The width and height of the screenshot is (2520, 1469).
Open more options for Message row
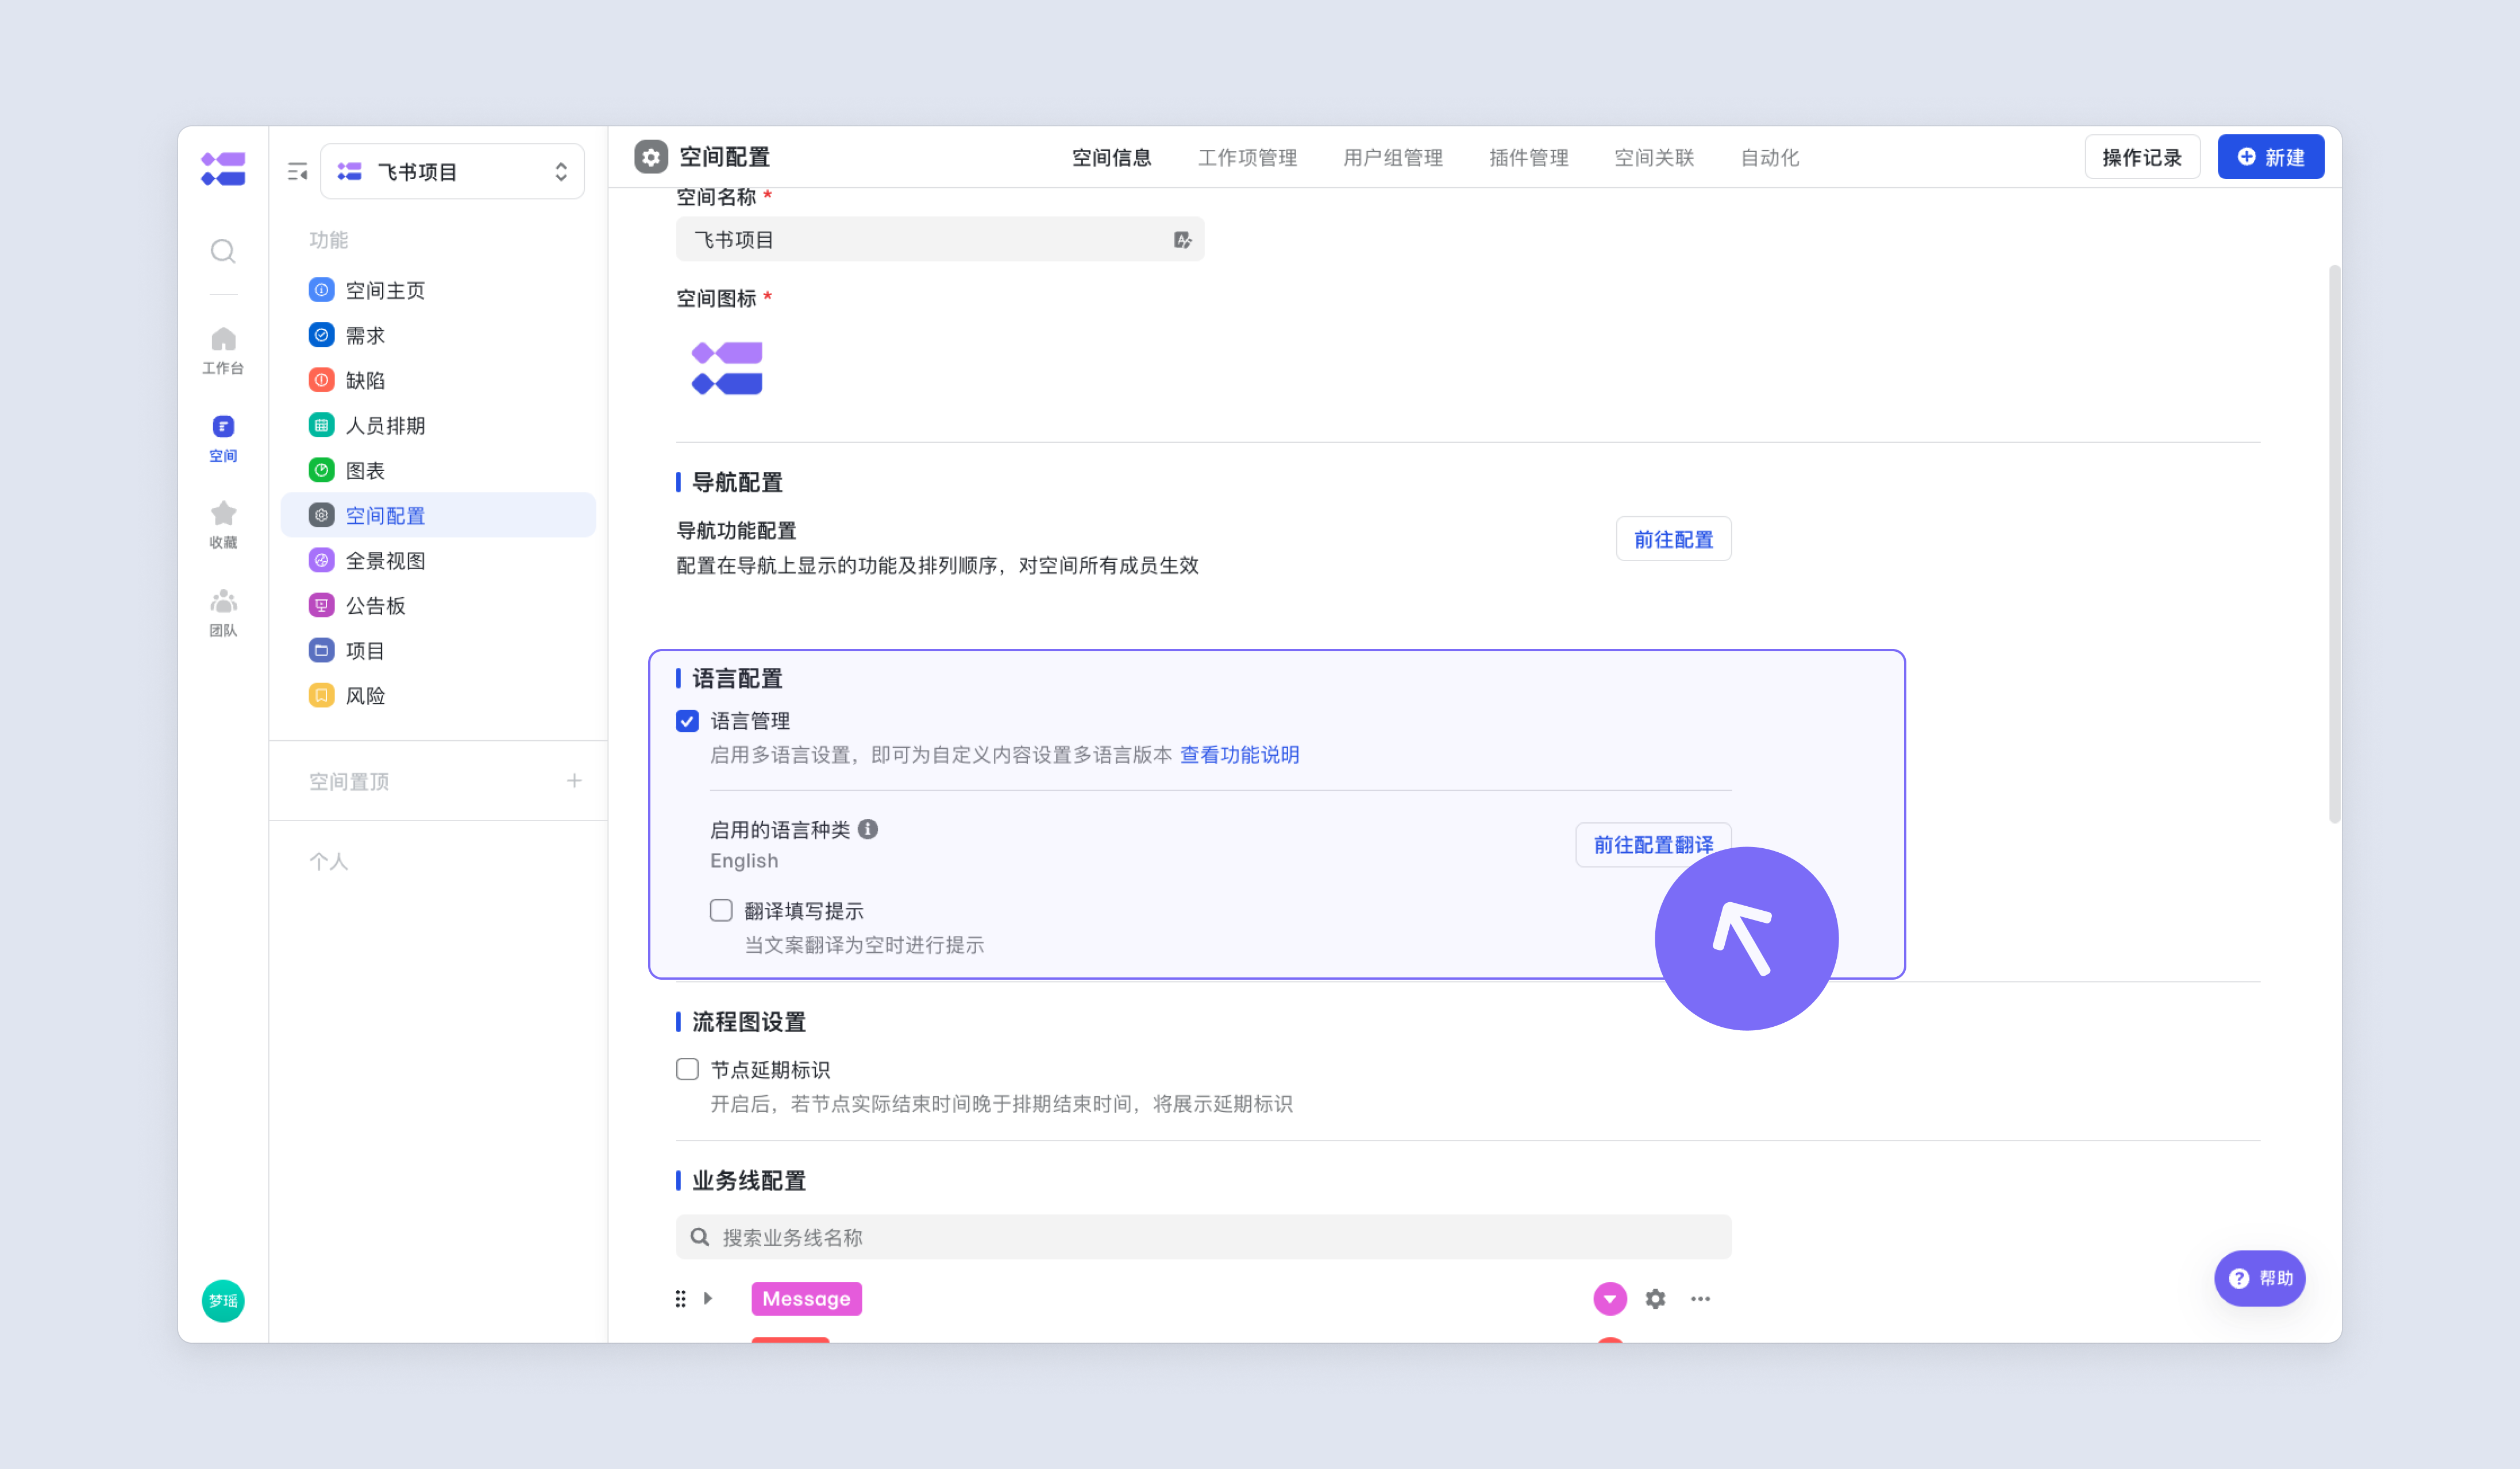(1700, 1298)
